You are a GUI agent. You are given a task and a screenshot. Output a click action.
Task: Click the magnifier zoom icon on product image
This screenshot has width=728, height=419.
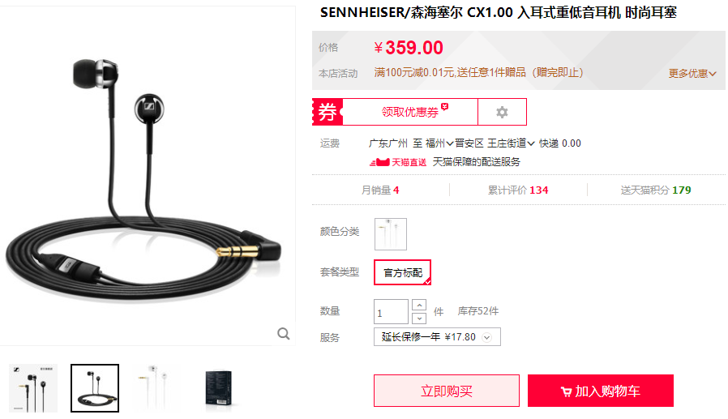pyautogui.click(x=283, y=334)
